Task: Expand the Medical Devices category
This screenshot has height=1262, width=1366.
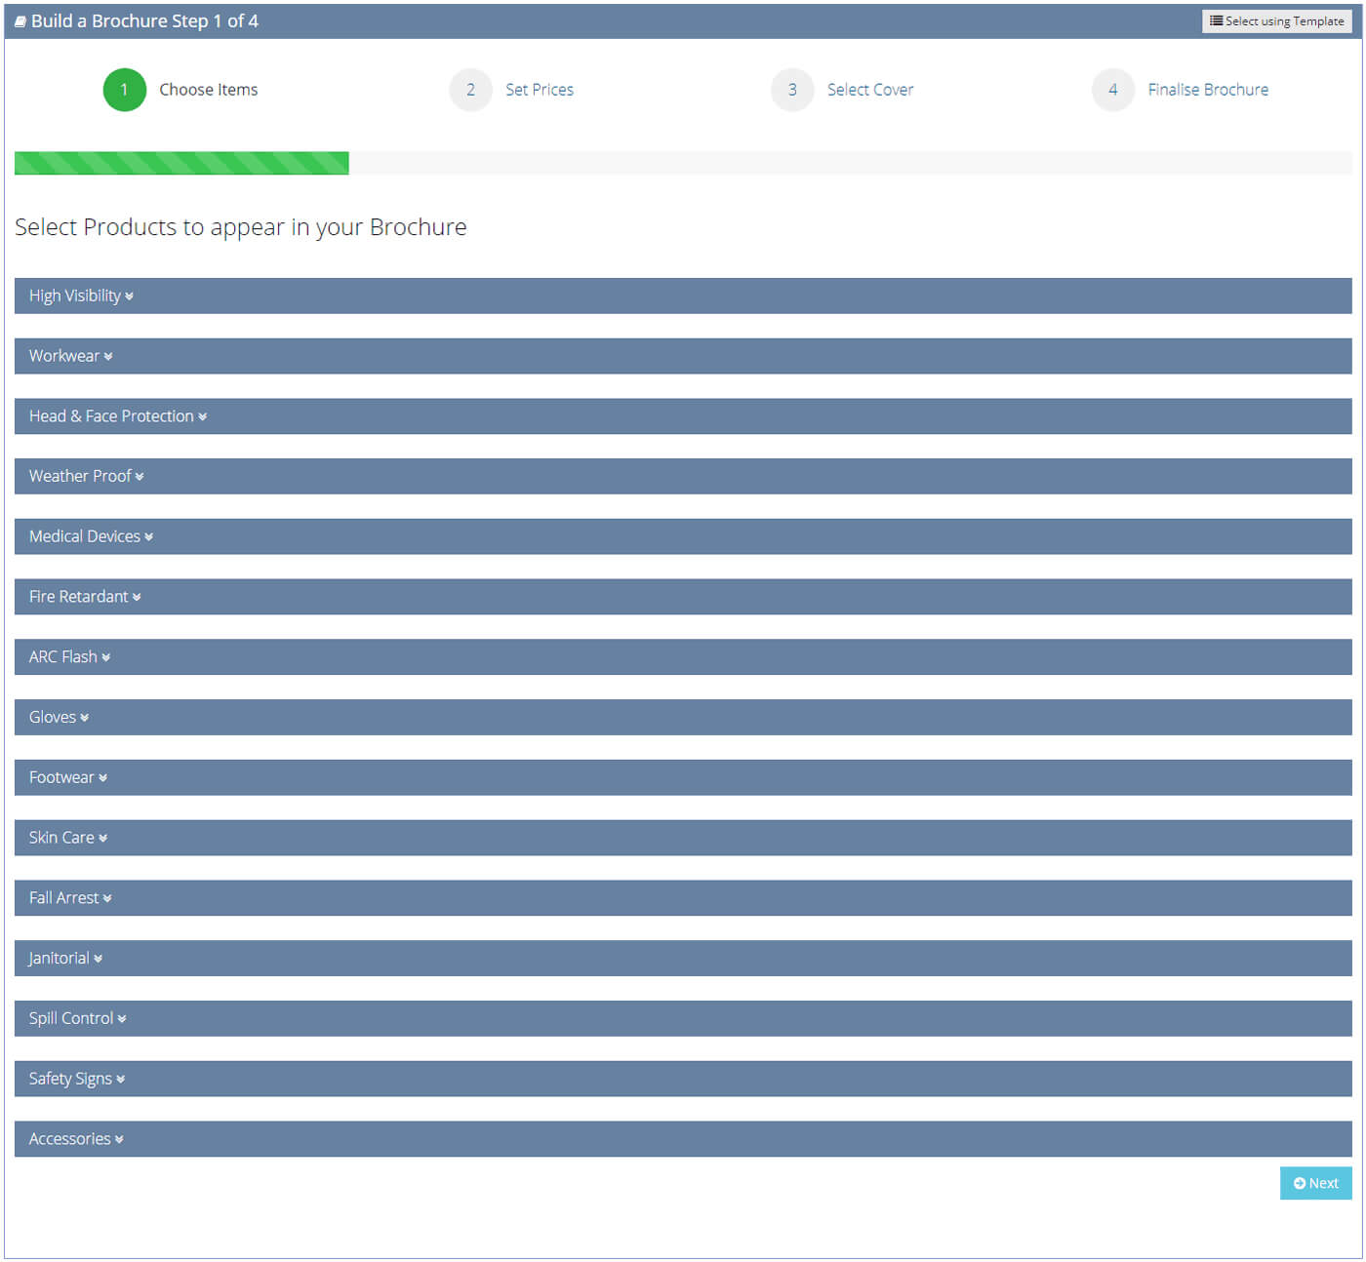Action: click(683, 536)
